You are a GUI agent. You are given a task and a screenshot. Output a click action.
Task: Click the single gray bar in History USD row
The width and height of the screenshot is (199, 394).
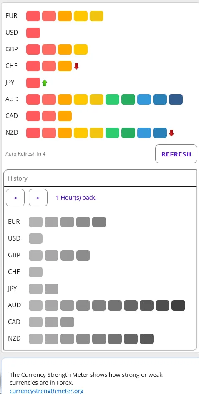point(36,239)
